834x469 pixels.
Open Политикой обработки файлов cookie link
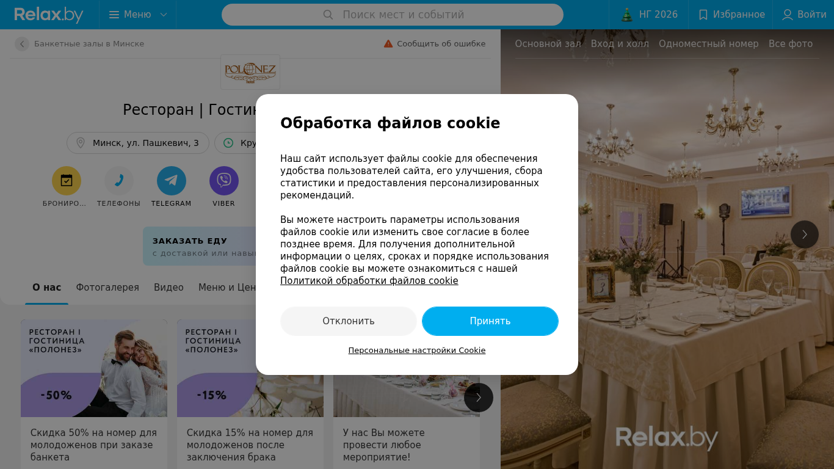369,281
